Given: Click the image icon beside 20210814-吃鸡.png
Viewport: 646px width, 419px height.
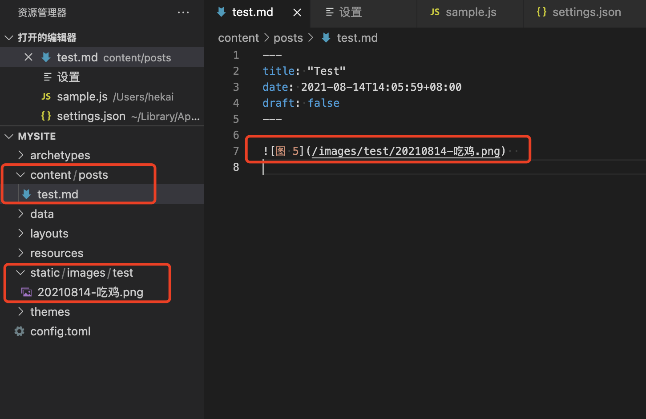Looking at the screenshot, I should (26, 292).
